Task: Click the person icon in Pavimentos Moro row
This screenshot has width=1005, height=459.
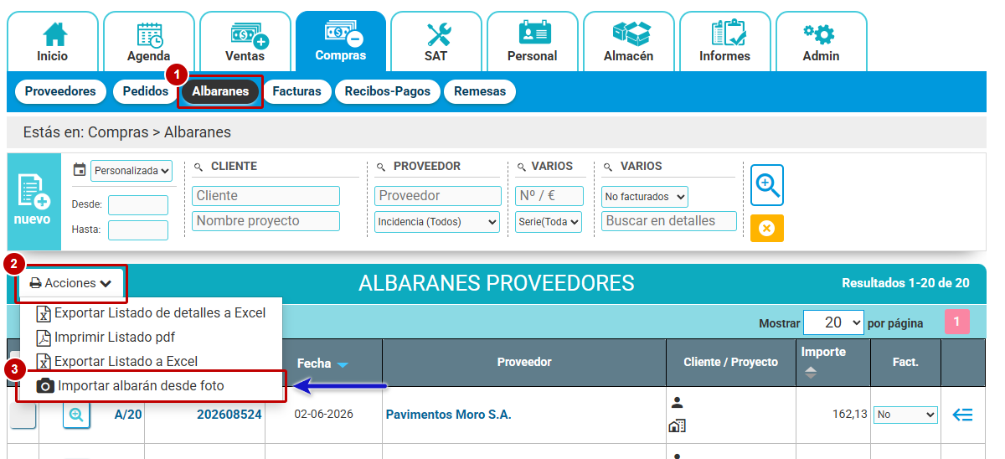Action: [678, 403]
